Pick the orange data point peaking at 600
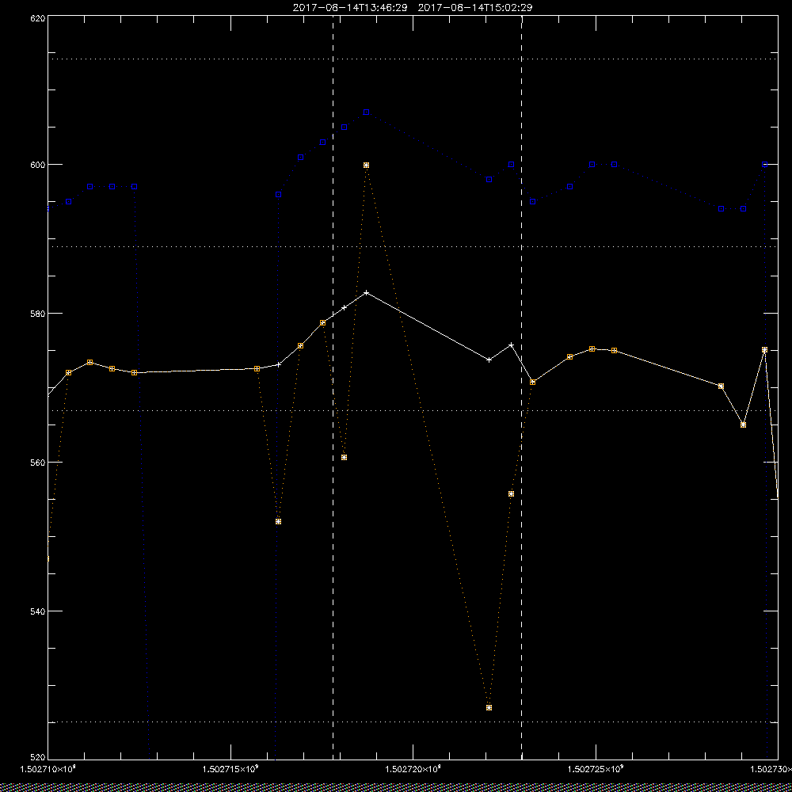Image resolution: width=792 pixels, height=792 pixels. pos(366,166)
